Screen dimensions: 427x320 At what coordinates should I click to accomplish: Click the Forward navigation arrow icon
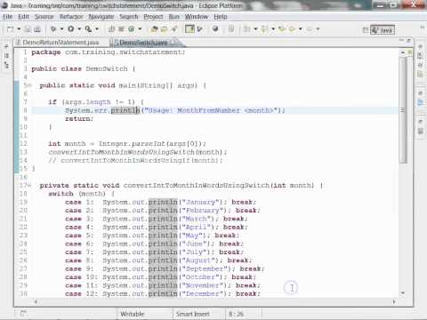click(x=310, y=29)
